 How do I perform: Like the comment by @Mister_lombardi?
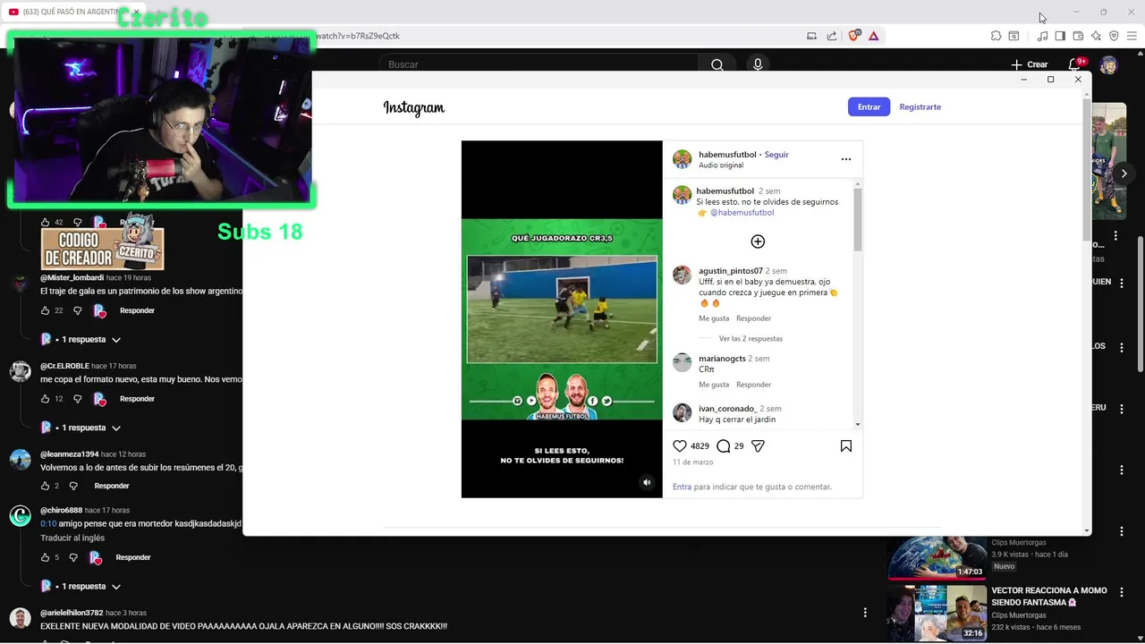point(46,310)
